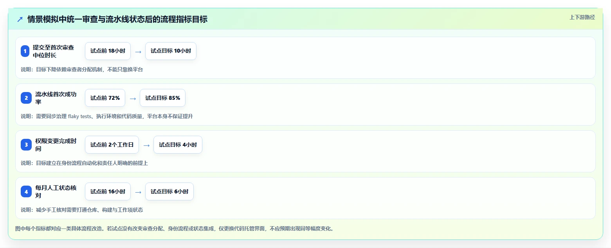Click the number 4 badge
Screen dimensions: 611x248
(x=26, y=191)
